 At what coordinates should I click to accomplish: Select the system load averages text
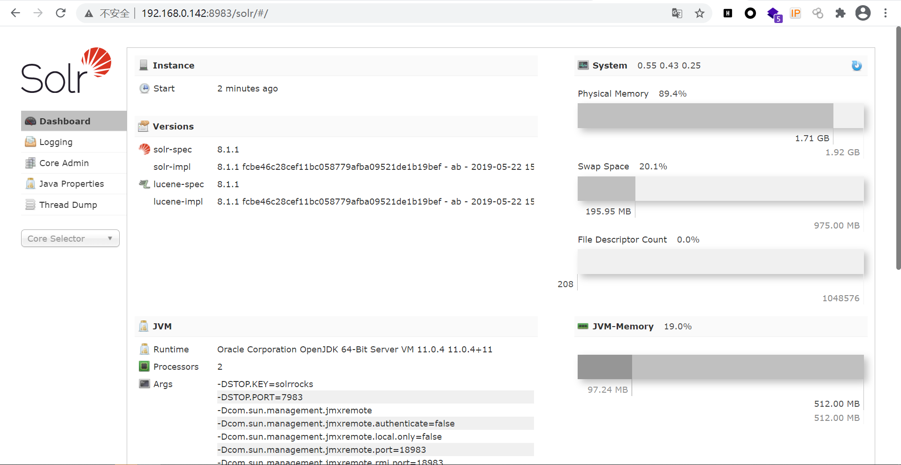click(669, 65)
